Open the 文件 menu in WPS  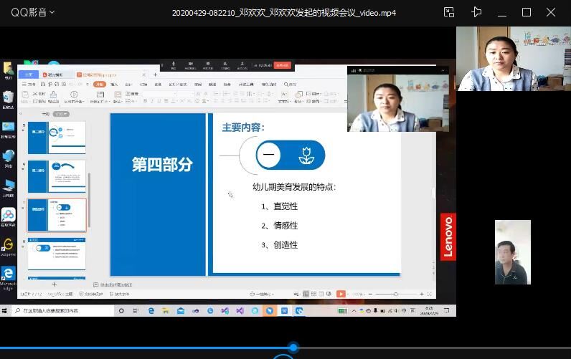click(x=29, y=84)
